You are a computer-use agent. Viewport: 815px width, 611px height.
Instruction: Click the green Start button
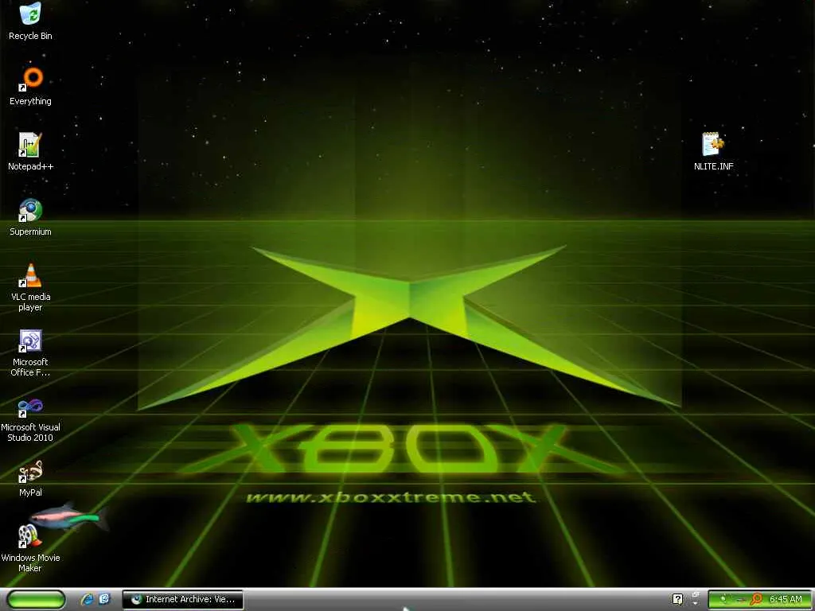37,600
